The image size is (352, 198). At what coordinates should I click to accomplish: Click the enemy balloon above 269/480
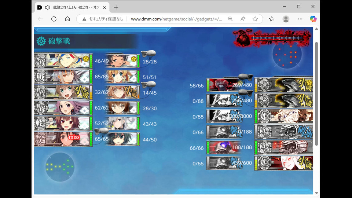pyautogui.click(x=246, y=77)
